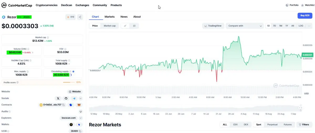
Task: Add Rezor to watchlist with star 816 button
Action: [71, 17]
